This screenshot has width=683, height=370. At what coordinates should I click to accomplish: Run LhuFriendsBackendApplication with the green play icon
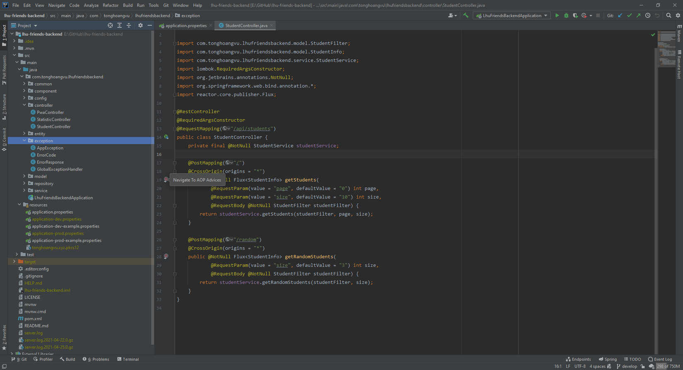557,16
